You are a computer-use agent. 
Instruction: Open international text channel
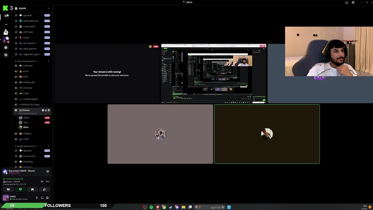coord(32,21)
